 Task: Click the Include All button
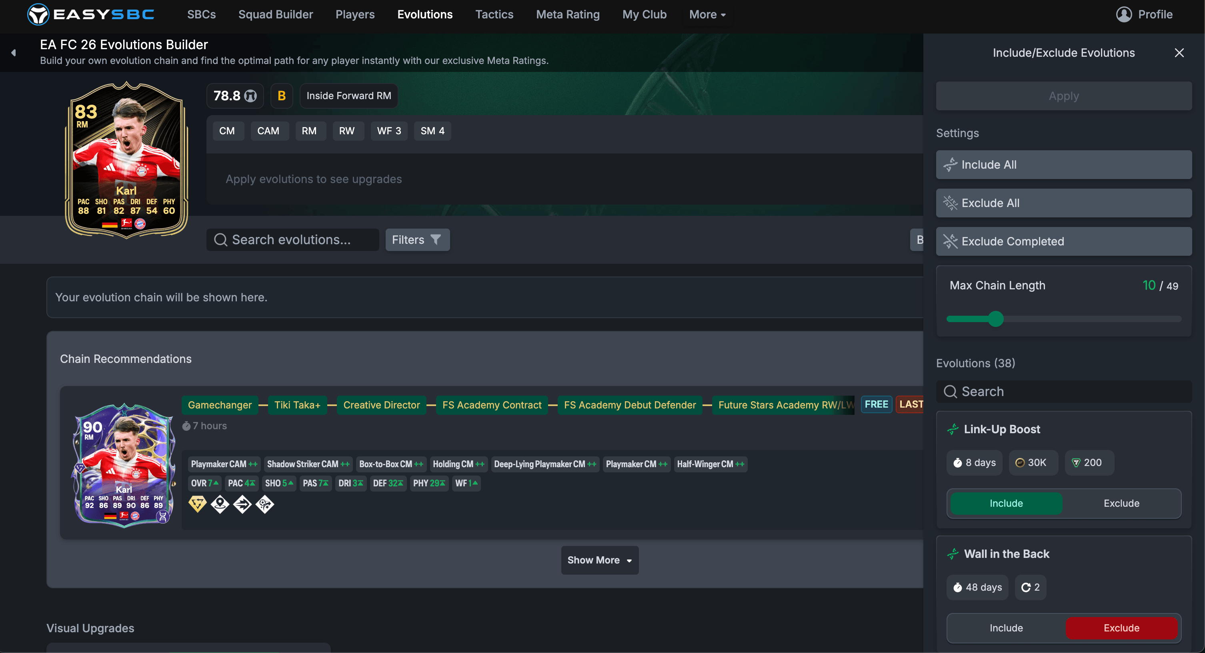pos(1064,165)
